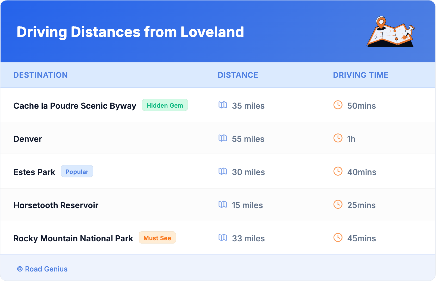The width and height of the screenshot is (436, 281).
Task: Select Horsetooth Reservoir destination name
Action: (x=56, y=205)
